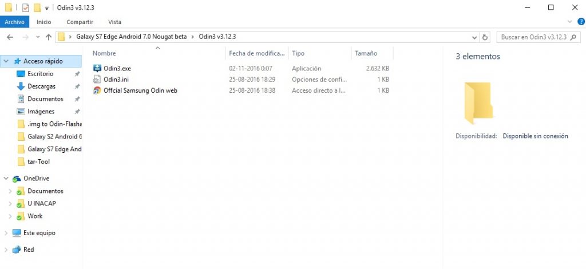586x269 pixels.
Task: Select the Odin3.ini file icon
Action: coord(97,79)
